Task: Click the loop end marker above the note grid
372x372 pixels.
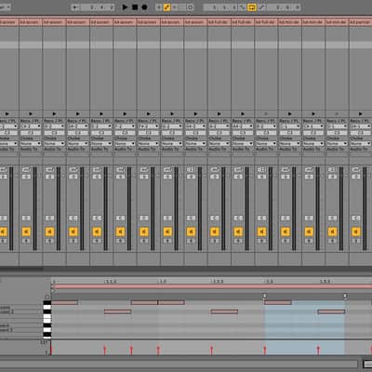Action: (x=345, y=296)
